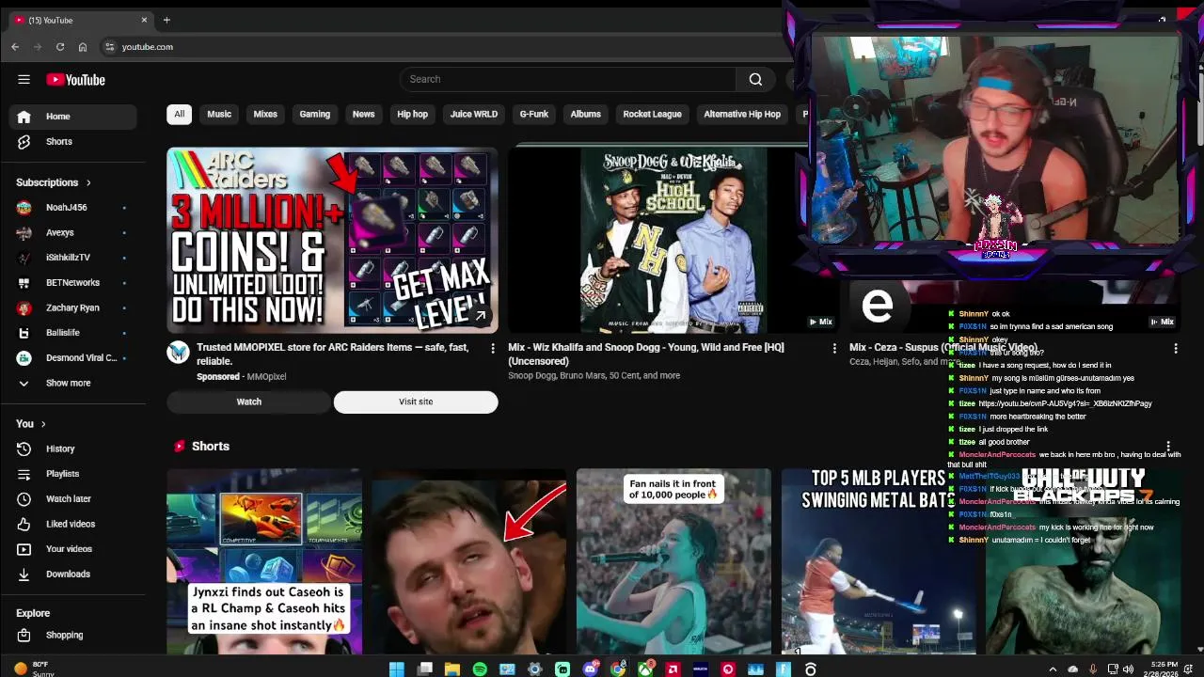The image size is (1204, 677).
Task: Open Top 5 MLB Players short
Action: pyautogui.click(x=879, y=561)
